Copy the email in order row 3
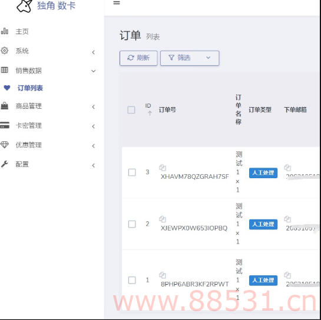This screenshot has height=320, width=321. coord(287,168)
